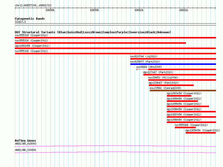This screenshot has height=167, width=223.
Task: Click the 69660k ruler tick label
Action: point(139,10)
